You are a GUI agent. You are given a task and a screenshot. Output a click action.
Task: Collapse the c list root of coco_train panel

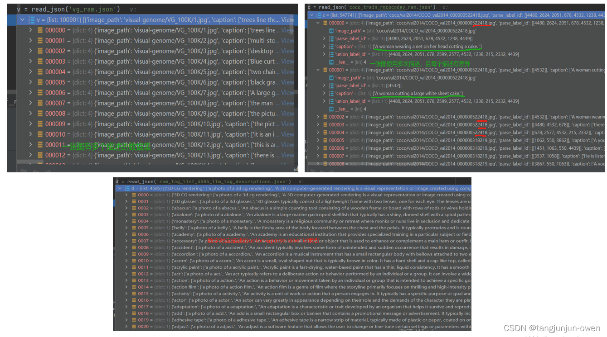point(311,15)
